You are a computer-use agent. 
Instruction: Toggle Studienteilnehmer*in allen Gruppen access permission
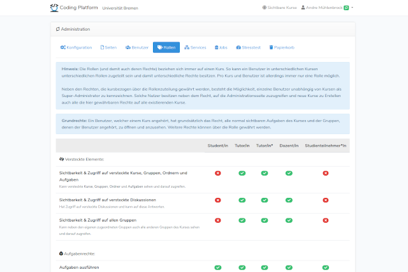pyautogui.click(x=326, y=220)
